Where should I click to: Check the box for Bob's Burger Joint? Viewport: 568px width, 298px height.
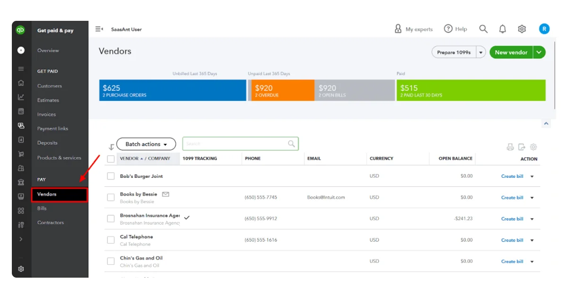click(x=111, y=176)
